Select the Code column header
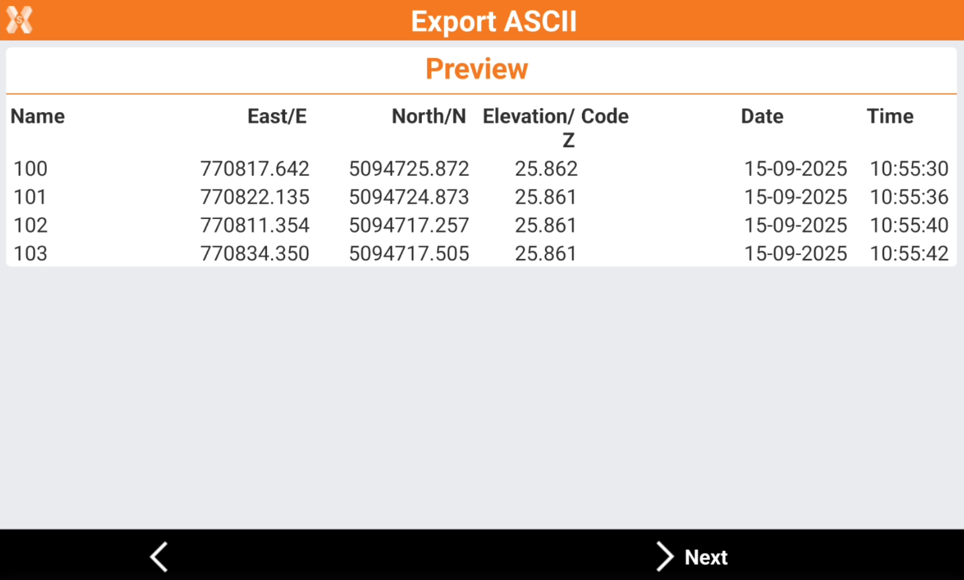Viewport: 964px width, 580px height. click(605, 116)
